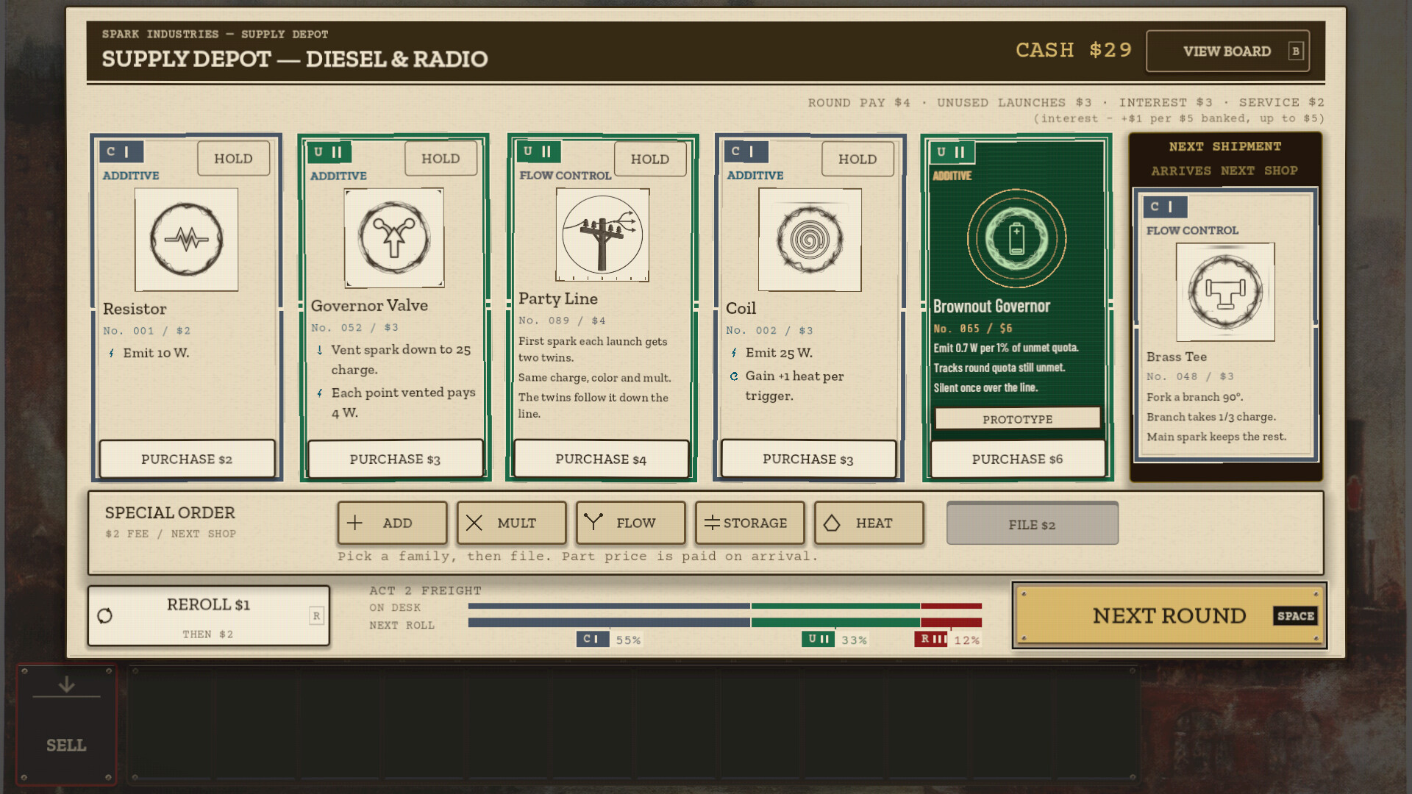Image resolution: width=1412 pixels, height=794 pixels.
Task: Click the Brownout Governor battery icon
Action: pos(1016,238)
